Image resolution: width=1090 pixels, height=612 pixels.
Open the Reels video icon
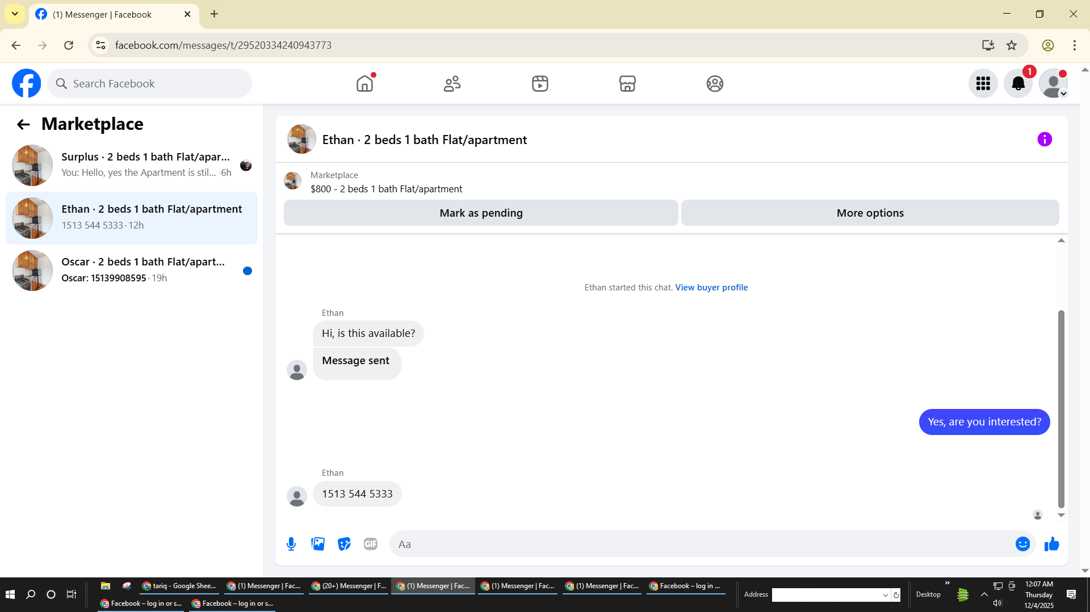[x=540, y=83]
